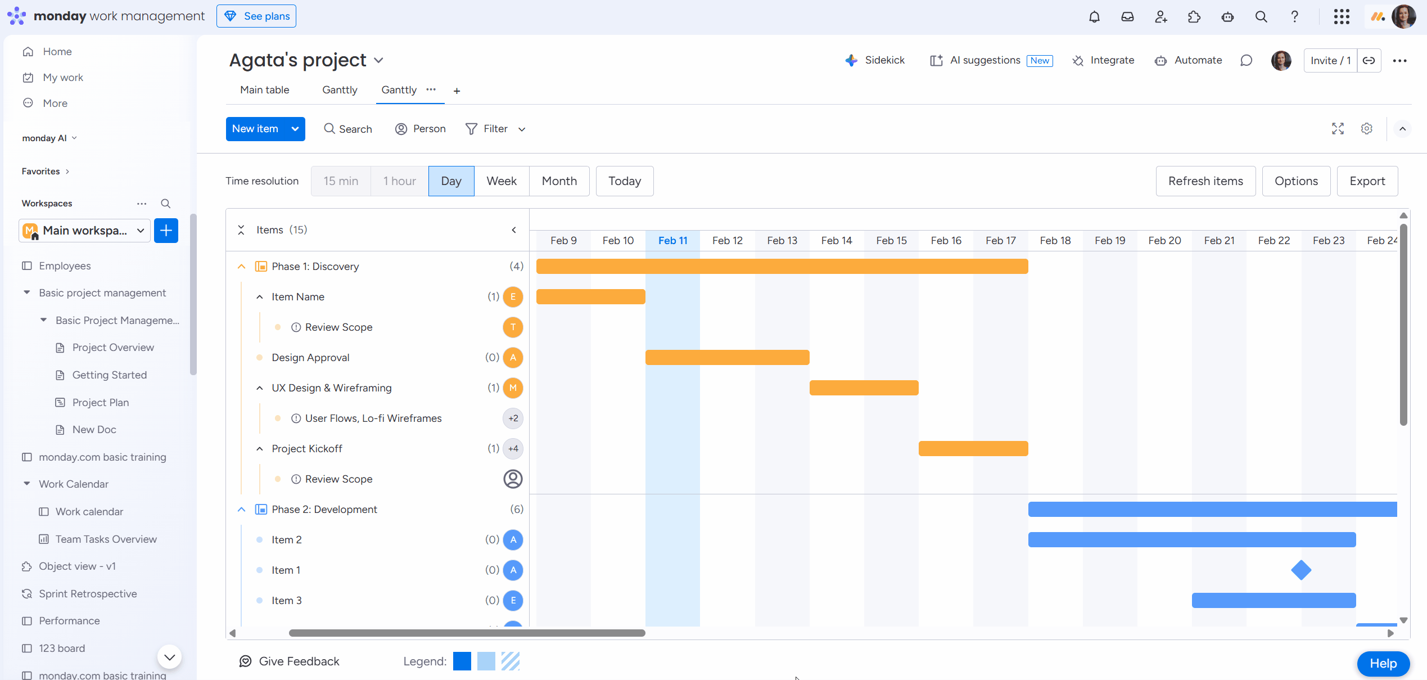
Task: Open the help question mark icon
Action: (x=1295, y=16)
